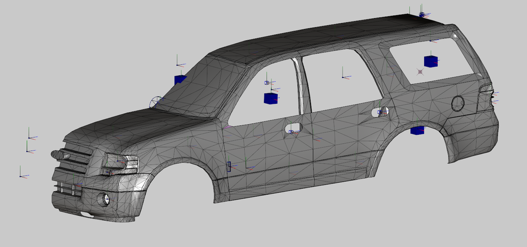The image size is (527, 247).
Task: Select the blue cube in rear quarter window
Action: pyautogui.click(x=431, y=61)
